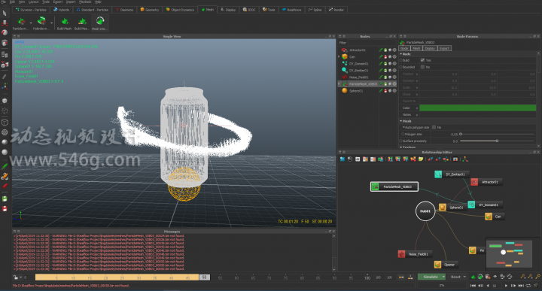Open the Particle mesh dropdown arrow
The width and height of the screenshot is (542, 291).
pyautogui.click(x=31, y=23)
